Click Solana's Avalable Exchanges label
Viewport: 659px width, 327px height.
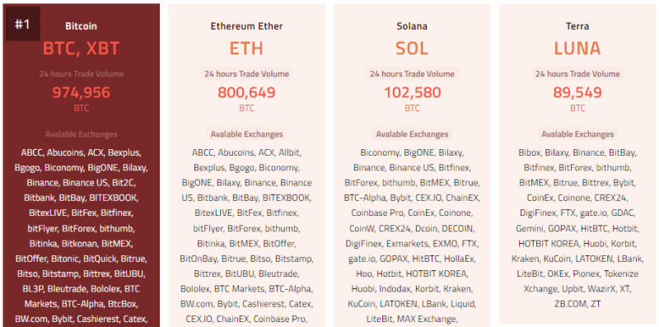point(412,134)
